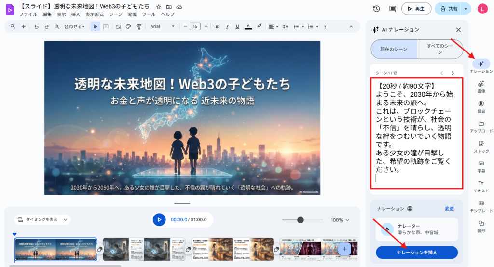Expand the タイミングを表示 dropdown arrow
This screenshot has width=494, height=267.
point(66,220)
